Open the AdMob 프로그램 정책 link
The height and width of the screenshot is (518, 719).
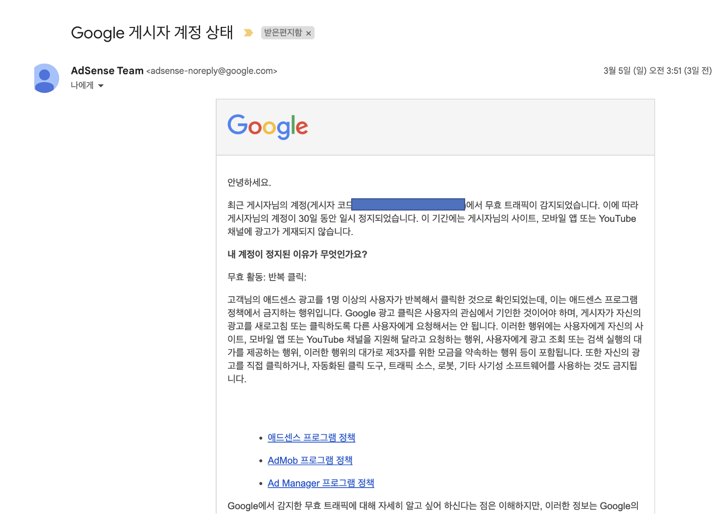click(x=310, y=460)
